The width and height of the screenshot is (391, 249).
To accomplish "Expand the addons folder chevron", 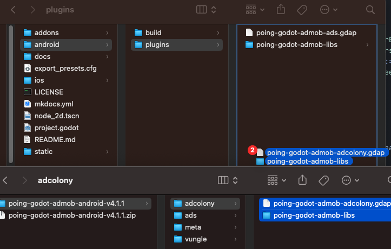I will click(x=107, y=32).
